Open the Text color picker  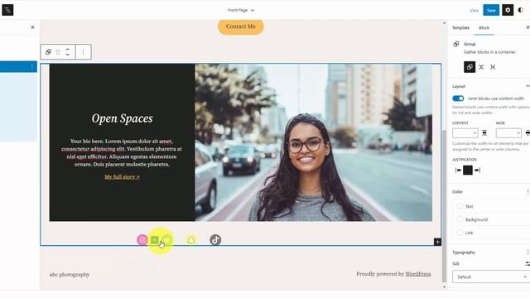coord(491,206)
